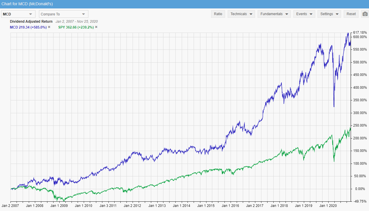Click the Jan 1 2015 date label

(206, 205)
